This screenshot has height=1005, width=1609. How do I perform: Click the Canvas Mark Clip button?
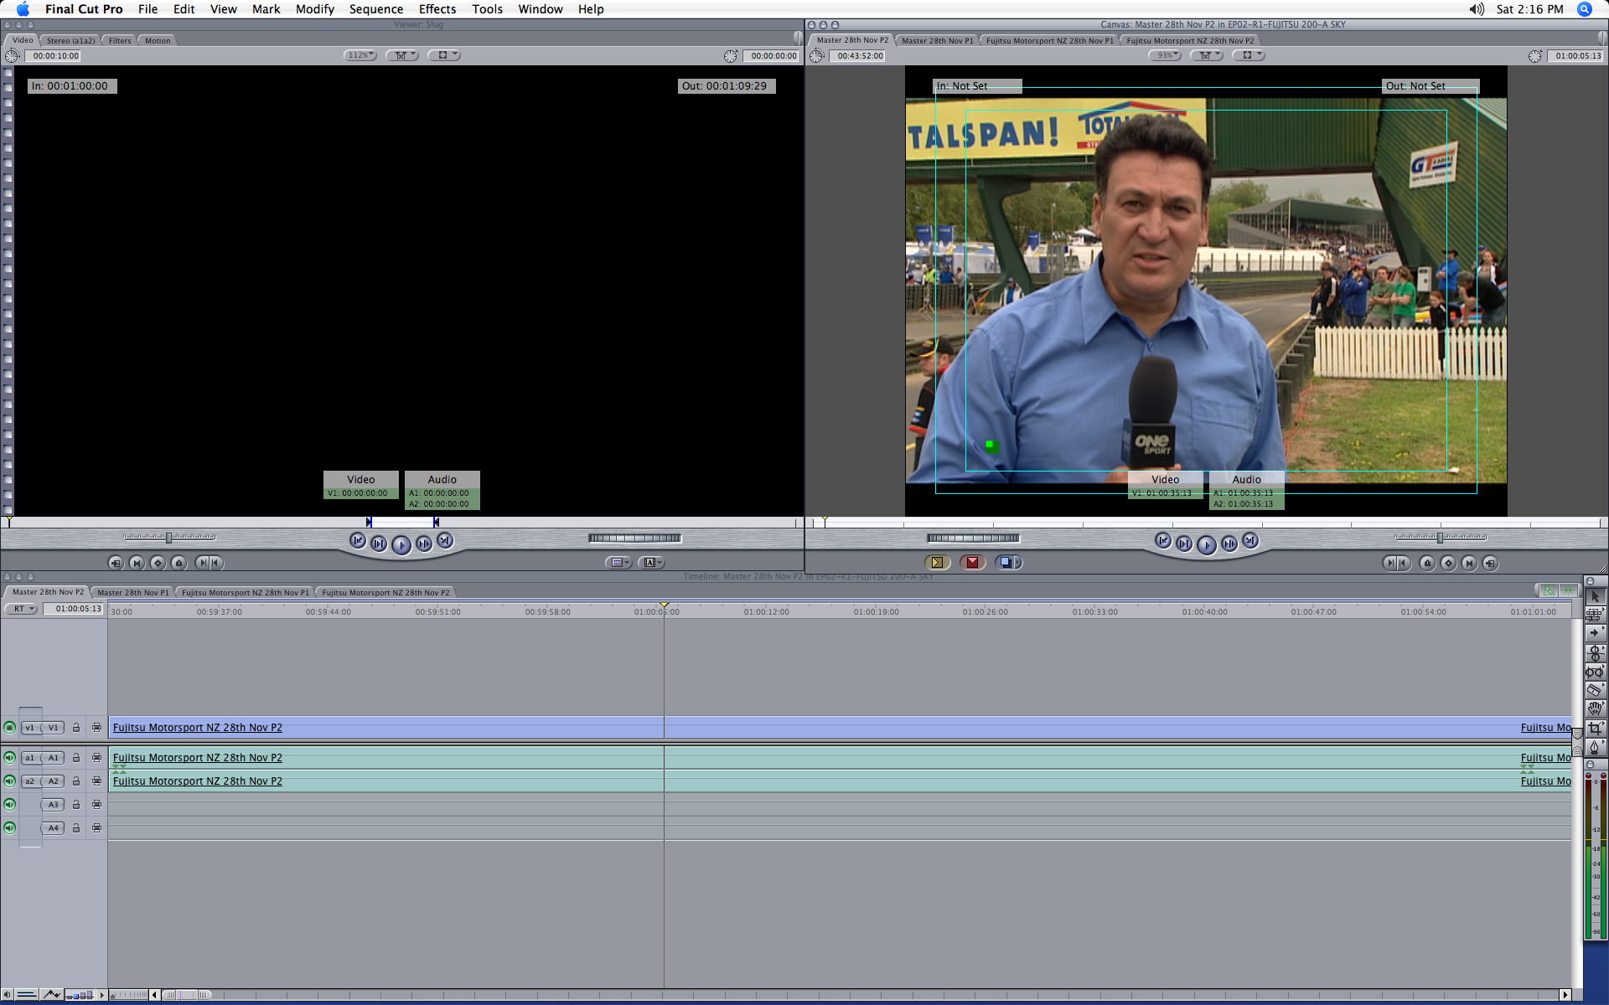tap(1469, 563)
